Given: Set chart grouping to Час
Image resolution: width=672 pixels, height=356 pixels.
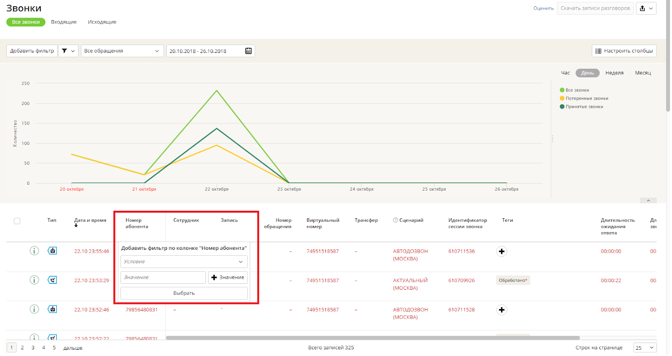Looking at the screenshot, I should [566, 73].
